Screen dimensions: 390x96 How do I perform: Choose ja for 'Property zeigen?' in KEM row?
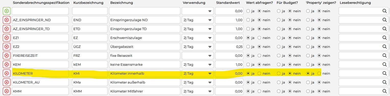308,64
